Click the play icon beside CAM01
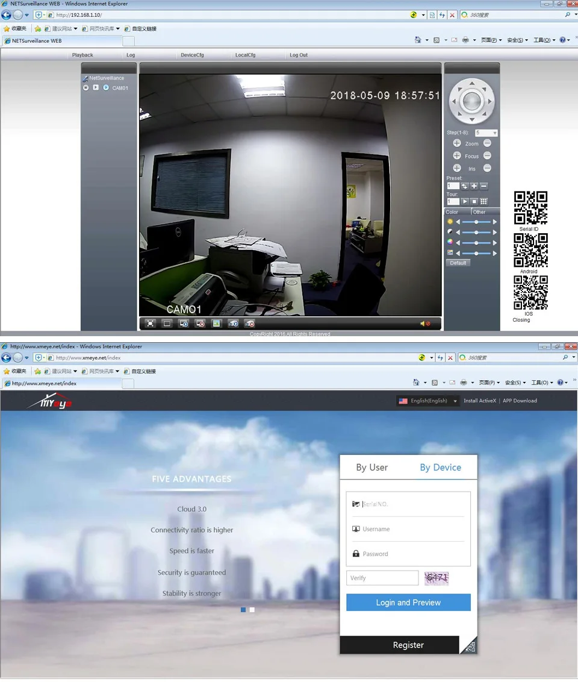The height and width of the screenshot is (682, 578). pyautogui.click(x=96, y=88)
